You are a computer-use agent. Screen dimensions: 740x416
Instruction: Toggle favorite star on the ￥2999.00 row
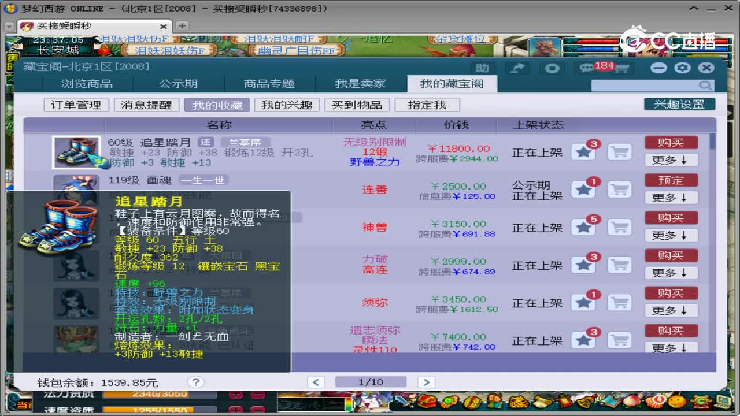coord(583,265)
